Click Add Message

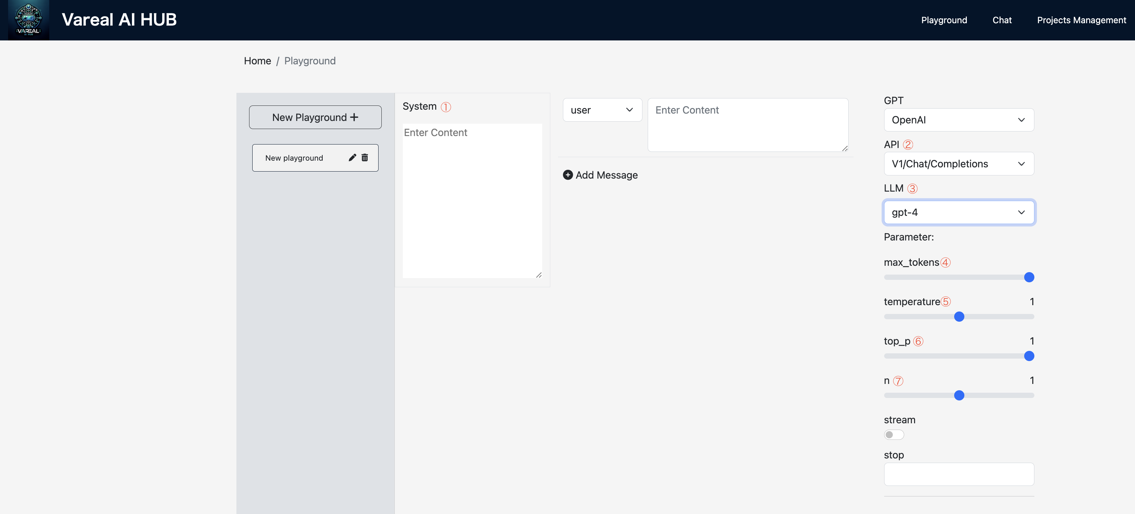click(600, 175)
